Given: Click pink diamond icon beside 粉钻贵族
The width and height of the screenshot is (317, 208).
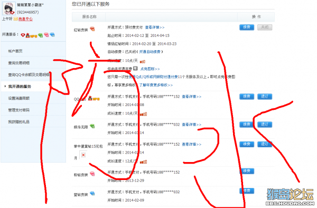Looking at the screenshot, I should [x=92, y=174].
